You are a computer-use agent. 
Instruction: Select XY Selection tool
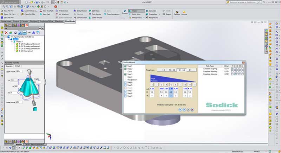coord(62,11)
